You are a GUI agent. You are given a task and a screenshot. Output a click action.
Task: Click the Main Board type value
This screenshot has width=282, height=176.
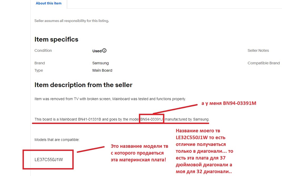(102, 70)
